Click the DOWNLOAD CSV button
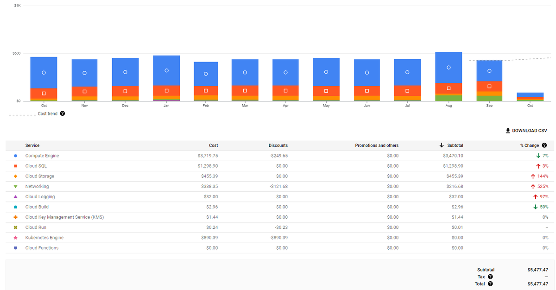The width and height of the screenshot is (556, 290). [526, 131]
